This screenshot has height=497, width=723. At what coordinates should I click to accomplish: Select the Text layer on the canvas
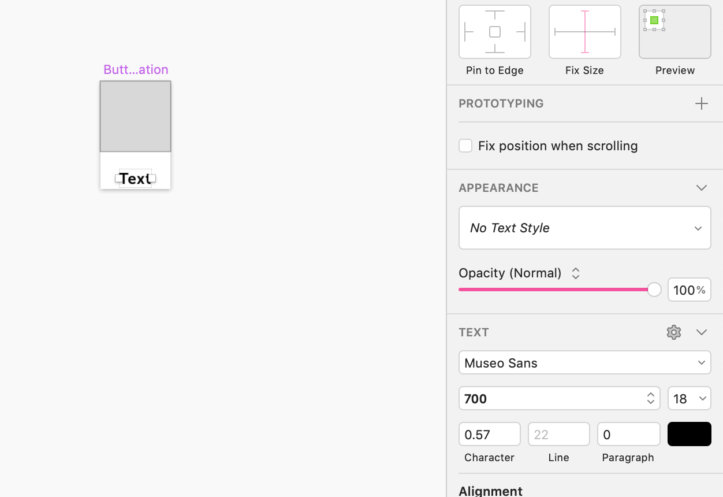[135, 178]
